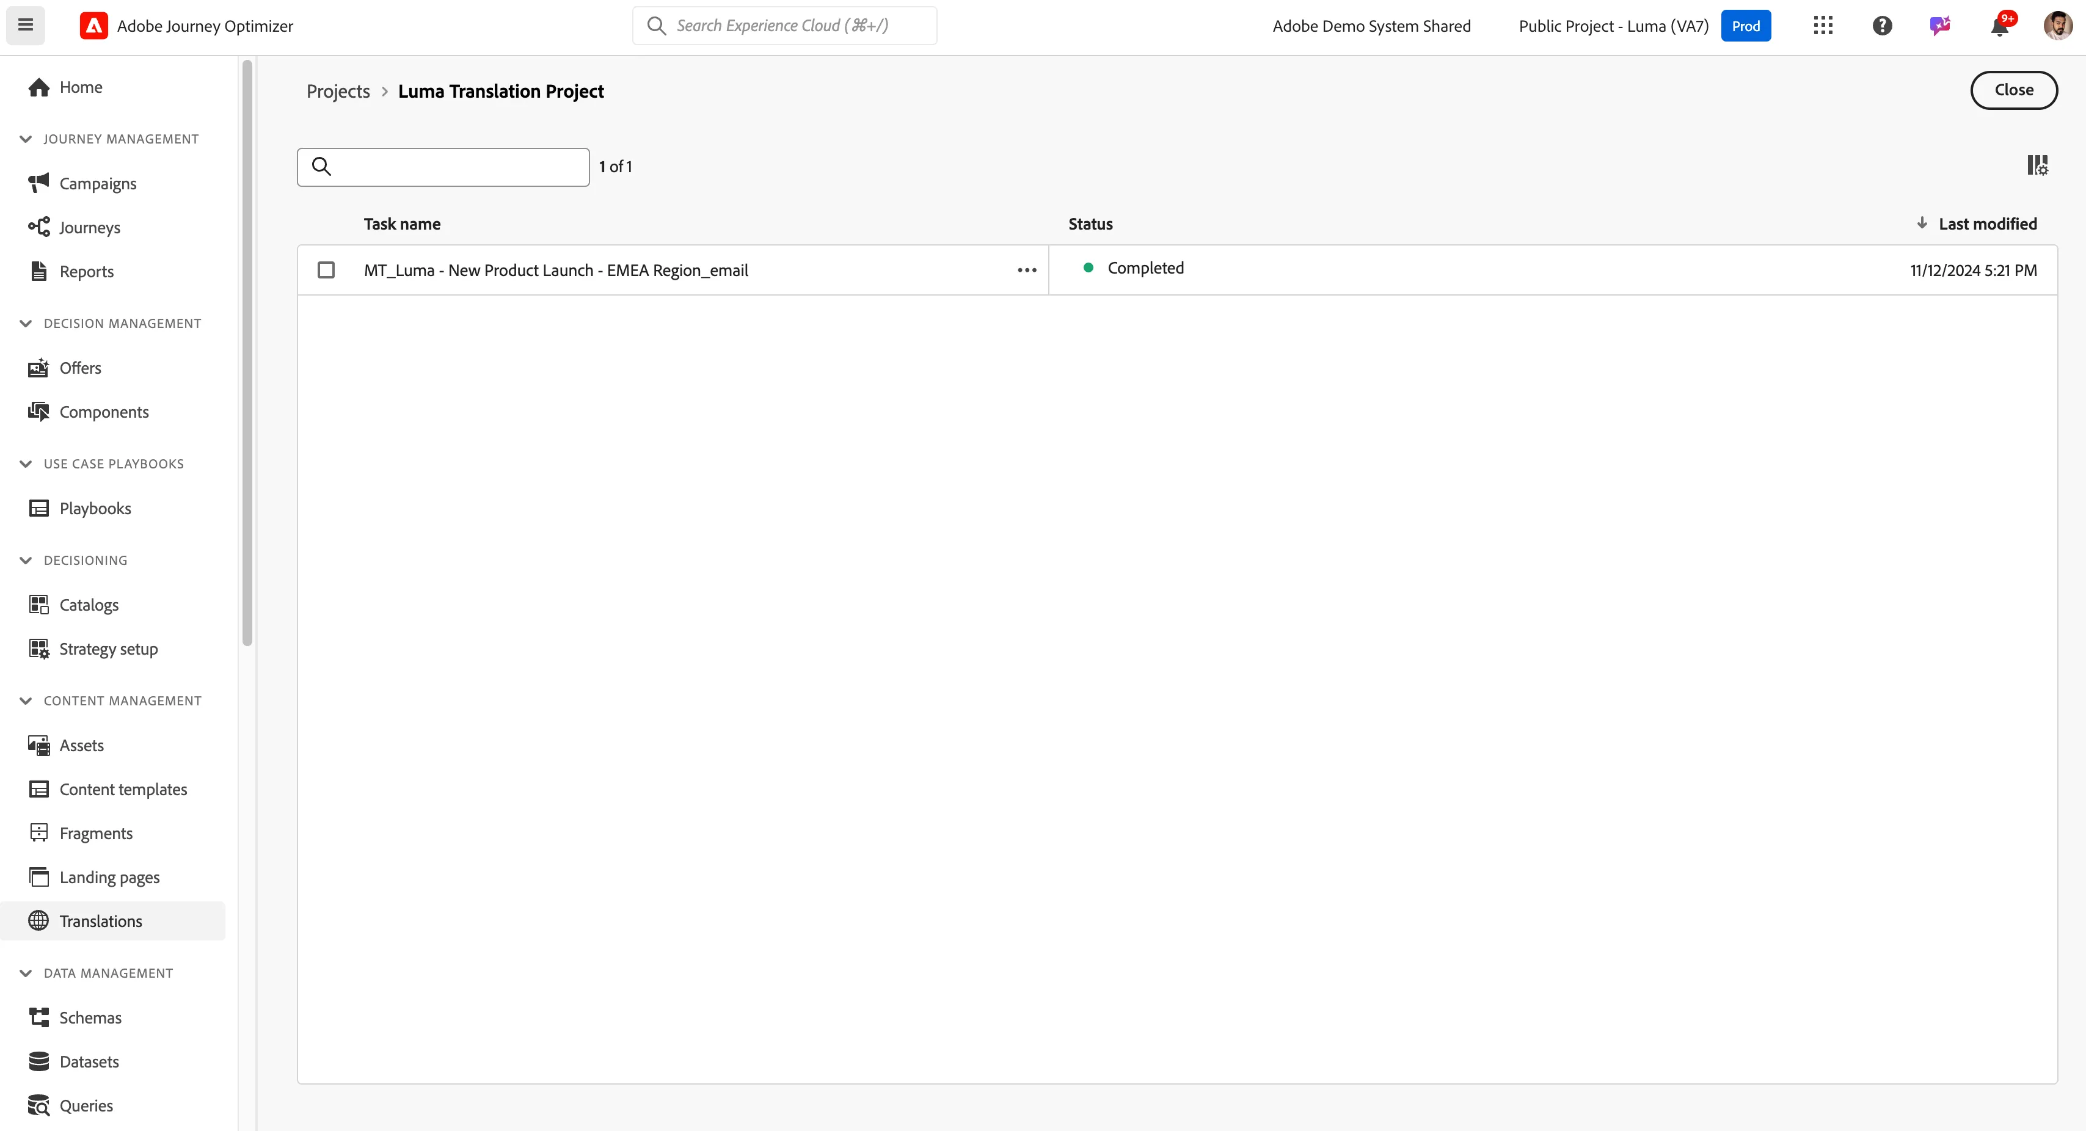Collapse the Content Management section
The image size is (2086, 1131).
[x=26, y=701]
